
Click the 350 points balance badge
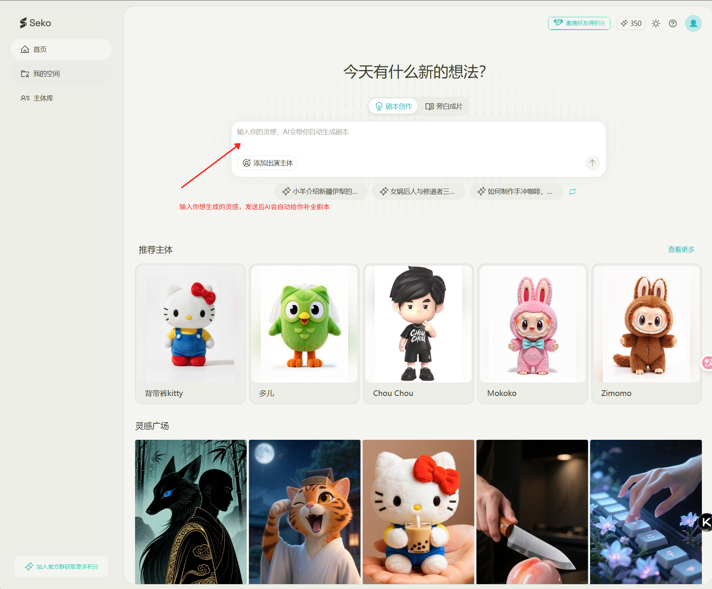tap(631, 23)
